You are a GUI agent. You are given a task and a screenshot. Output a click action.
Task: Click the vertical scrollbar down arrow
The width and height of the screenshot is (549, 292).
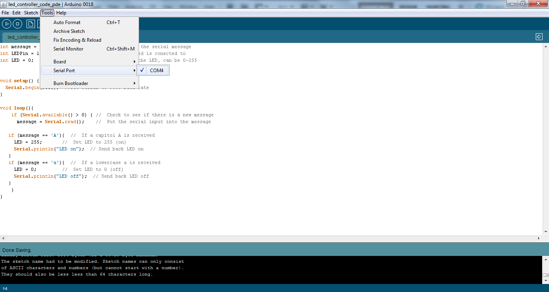[x=546, y=231]
